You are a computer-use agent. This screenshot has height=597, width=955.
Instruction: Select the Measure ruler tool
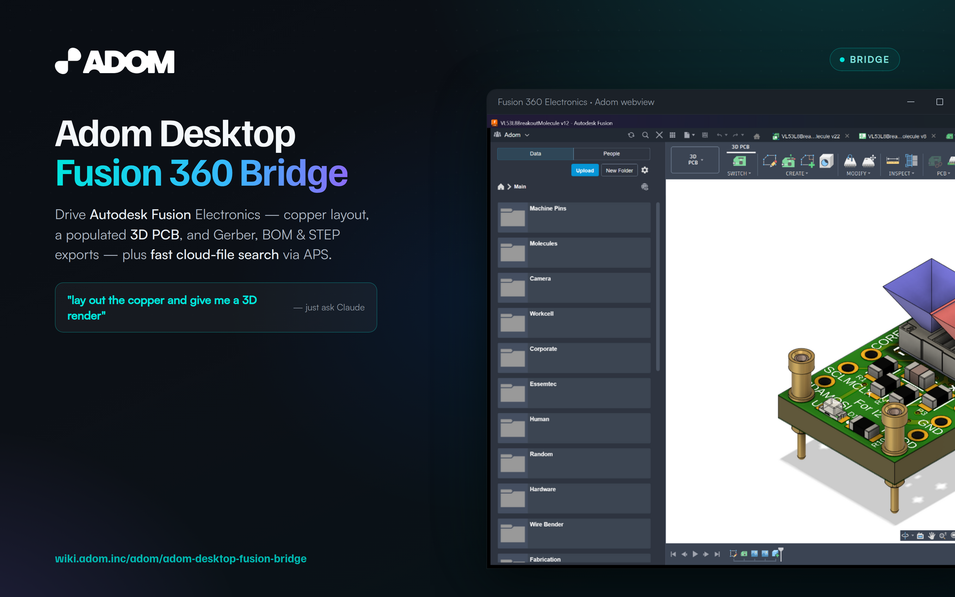click(x=892, y=161)
